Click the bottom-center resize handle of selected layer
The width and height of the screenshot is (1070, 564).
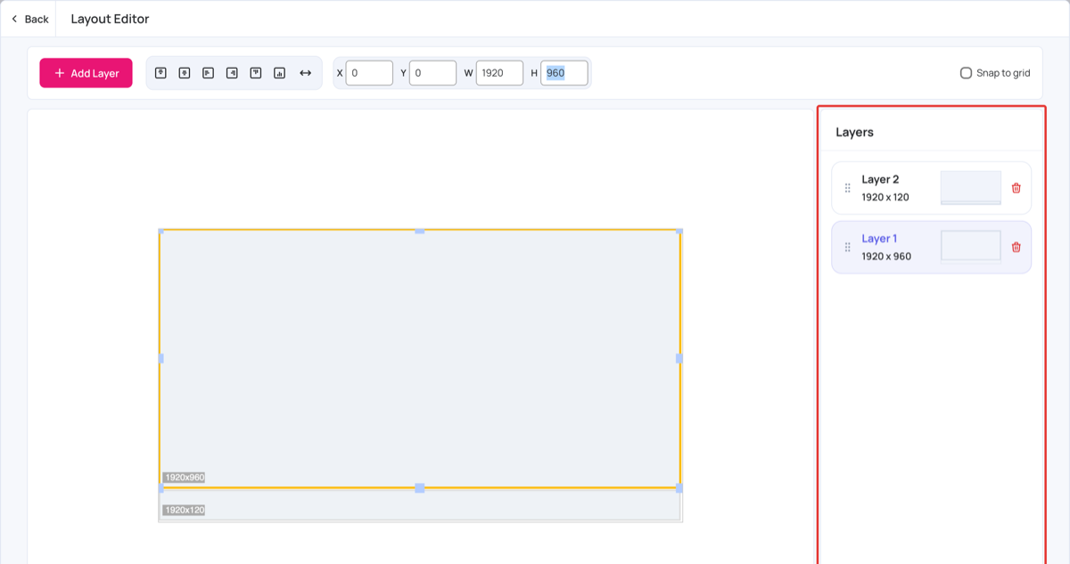(x=420, y=488)
